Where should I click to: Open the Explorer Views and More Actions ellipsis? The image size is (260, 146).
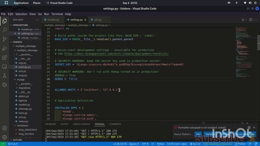click(x=37, y=20)
